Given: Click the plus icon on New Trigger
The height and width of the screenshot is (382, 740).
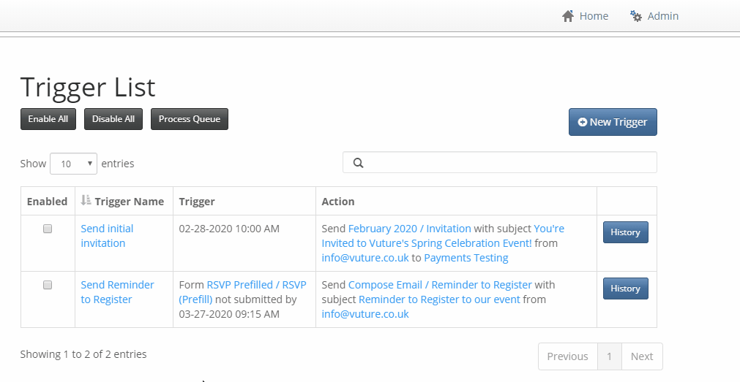Looking at the screenshot, I should tap(583, 122).
